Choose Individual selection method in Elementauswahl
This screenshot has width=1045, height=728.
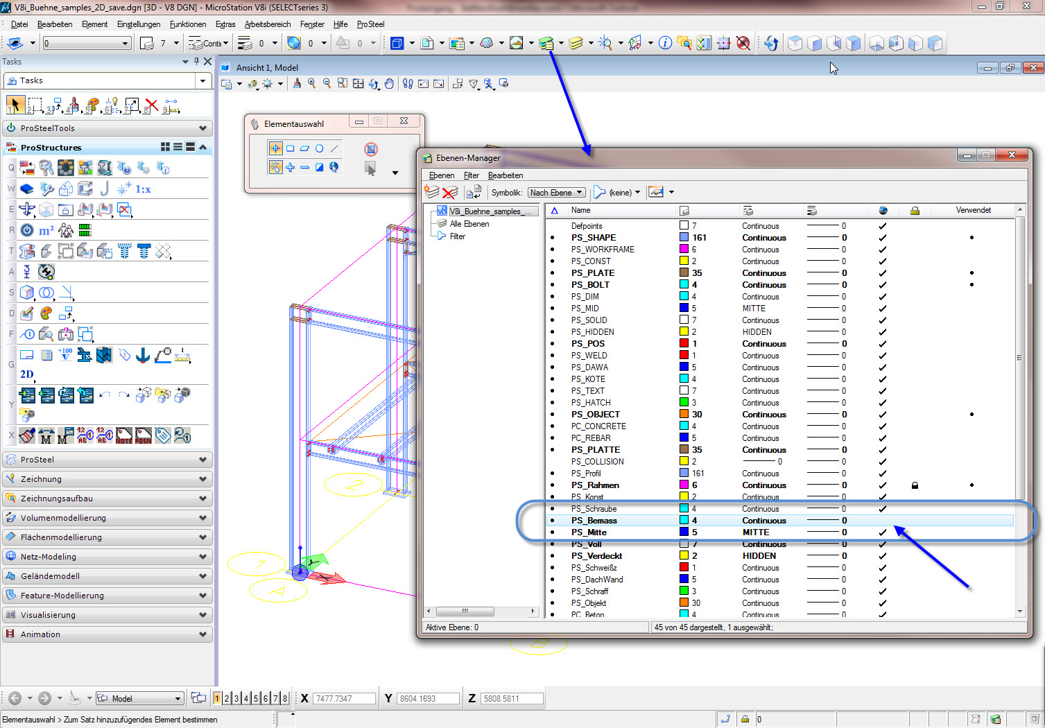[275, 148]
